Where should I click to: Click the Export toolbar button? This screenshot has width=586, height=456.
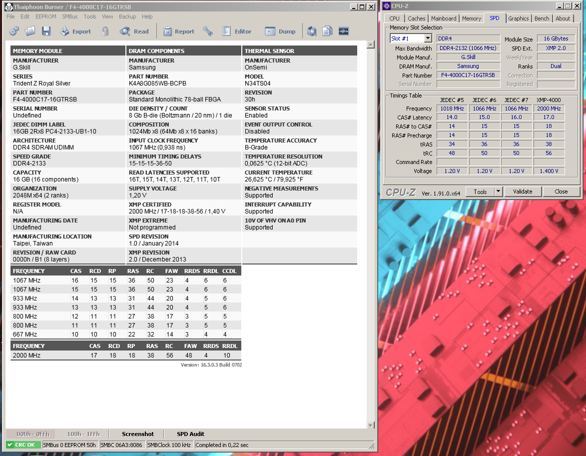(76, 31)
